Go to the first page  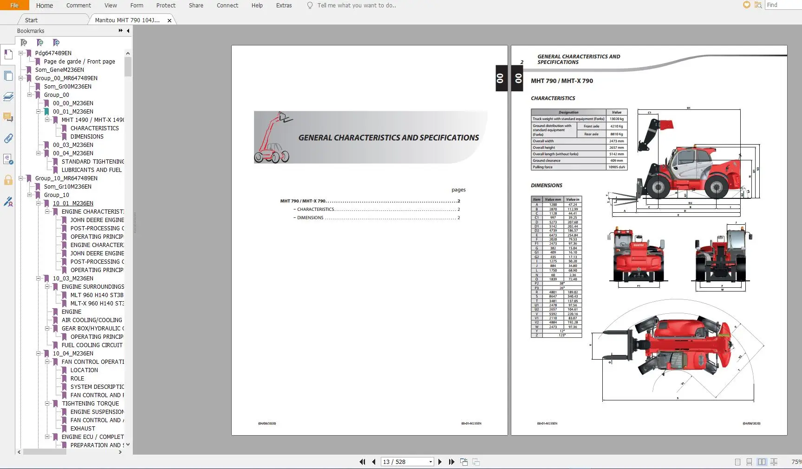pyautogui.click(x=362, y=462)
